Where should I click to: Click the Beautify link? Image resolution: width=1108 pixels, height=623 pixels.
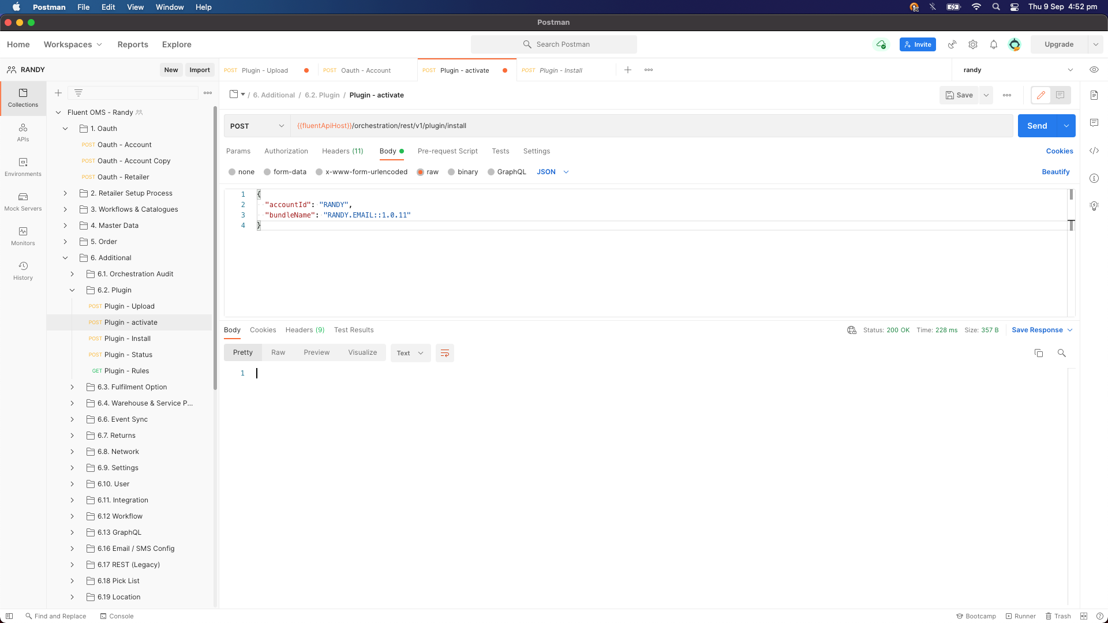click(1055, 172)
